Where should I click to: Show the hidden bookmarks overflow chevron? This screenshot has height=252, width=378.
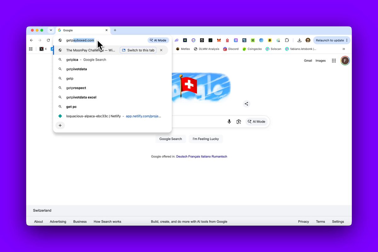tap(344, 49)
